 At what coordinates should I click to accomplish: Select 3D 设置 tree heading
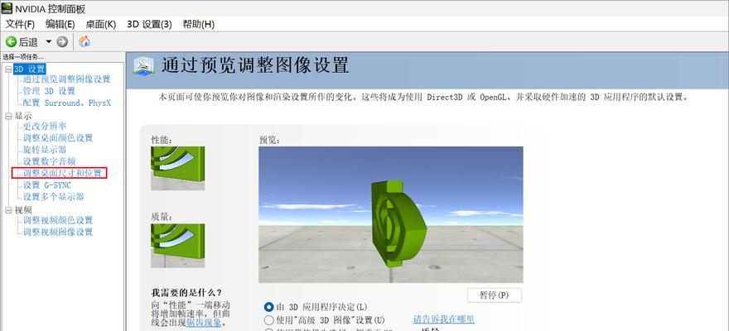(x=30, y=70)
